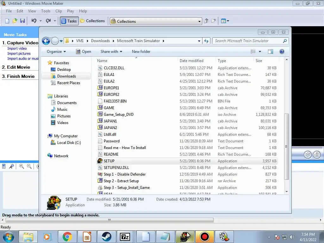This screenshot has width=324, height=243.
Task: Select Local Disk (C:) in navigation pane
Action: [69, 143]
